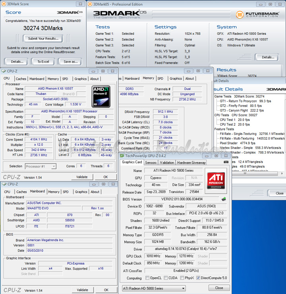Select the Feature Tests node in Result Details
286x294 pixels.
click(x=224, y=129)
